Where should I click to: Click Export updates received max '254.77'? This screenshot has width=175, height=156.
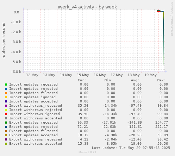[162, 123]
